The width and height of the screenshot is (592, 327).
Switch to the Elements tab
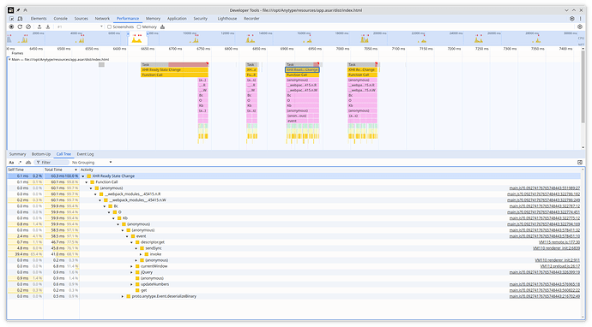[39, 19]
